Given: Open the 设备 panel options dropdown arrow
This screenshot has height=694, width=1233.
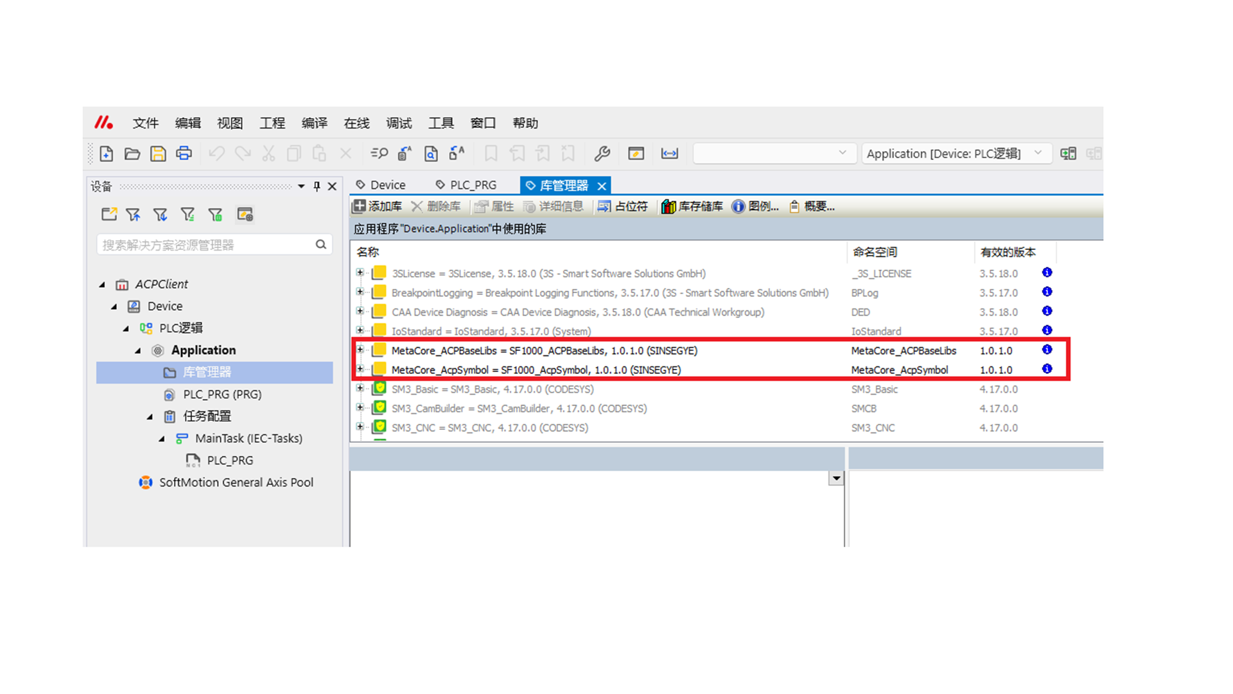Looking at the screenshot, I should 301,186.
